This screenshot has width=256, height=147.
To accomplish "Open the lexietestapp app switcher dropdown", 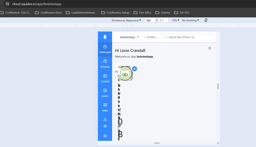I will [x=129, y=37].
